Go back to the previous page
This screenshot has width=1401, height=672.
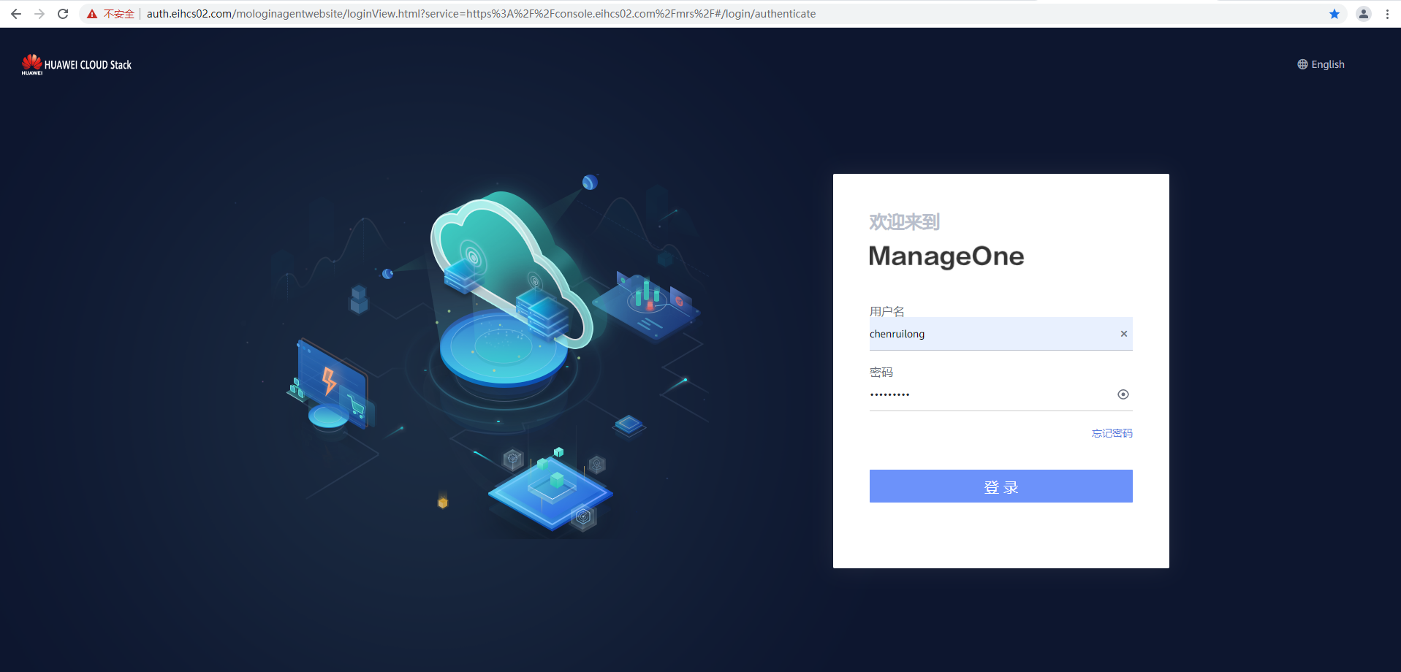[x=16, y=14]
